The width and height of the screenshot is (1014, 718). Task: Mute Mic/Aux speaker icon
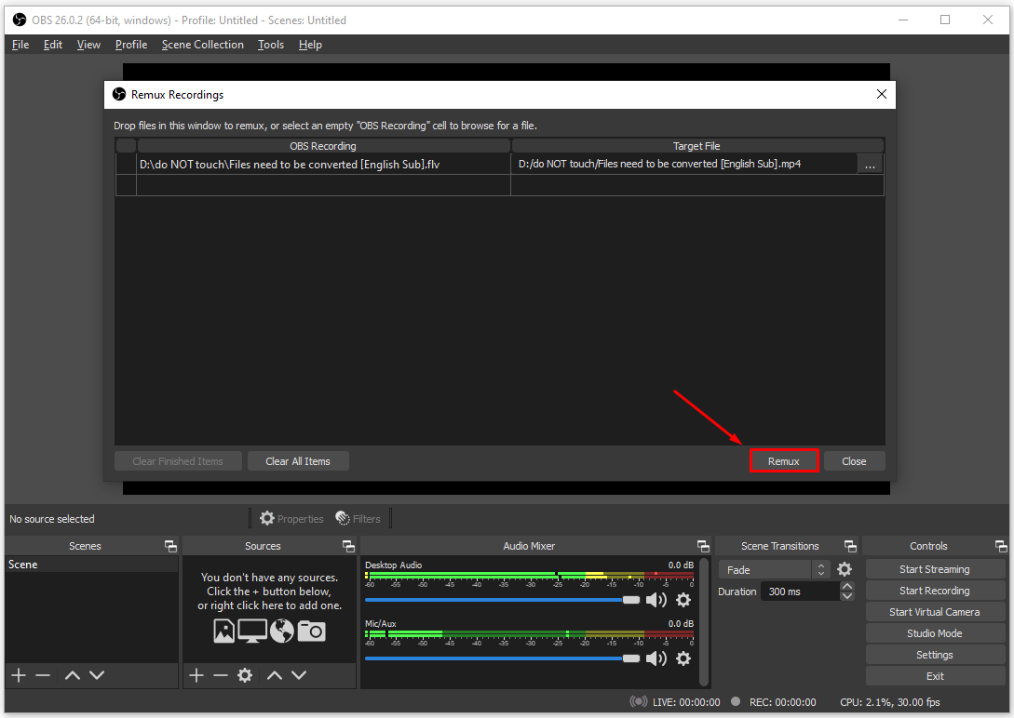pyautogui.click(x=656, y=658)
